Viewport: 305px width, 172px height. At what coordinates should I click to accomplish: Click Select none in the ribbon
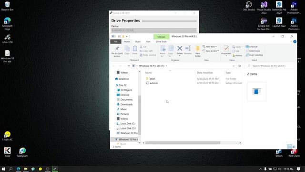tap(253, 51)
